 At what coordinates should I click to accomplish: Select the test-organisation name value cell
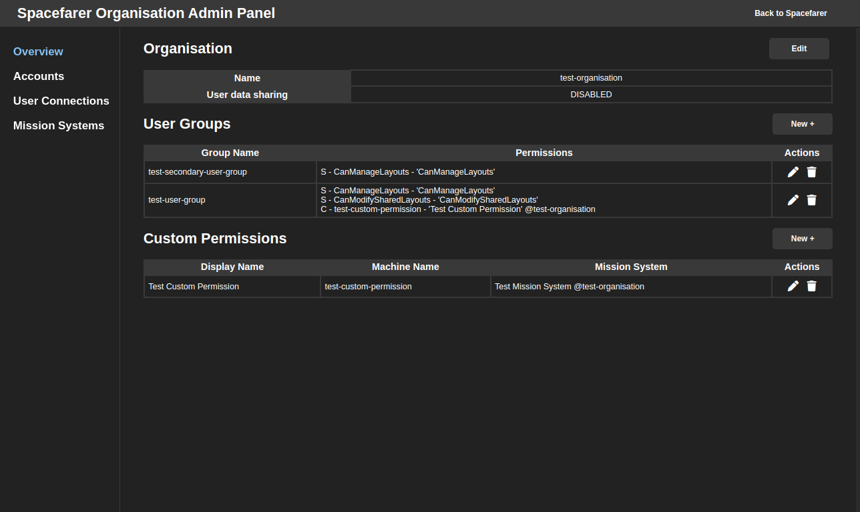[591, 78]
